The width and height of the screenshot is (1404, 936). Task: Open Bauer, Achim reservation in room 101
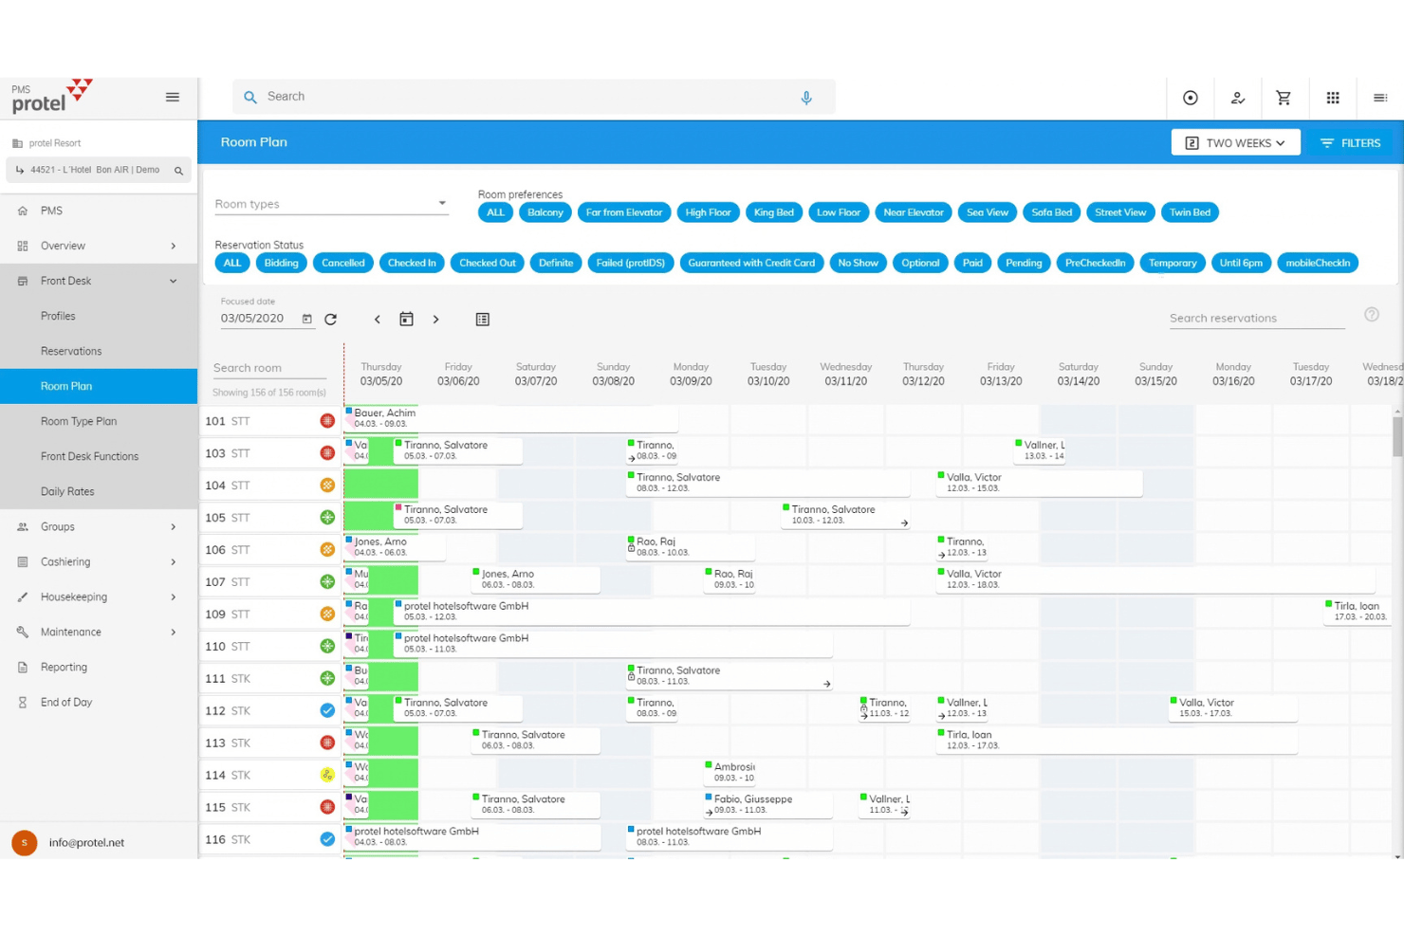tap(510, 418)
